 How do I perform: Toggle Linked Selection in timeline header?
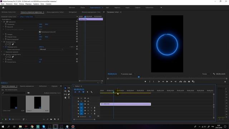83,92
